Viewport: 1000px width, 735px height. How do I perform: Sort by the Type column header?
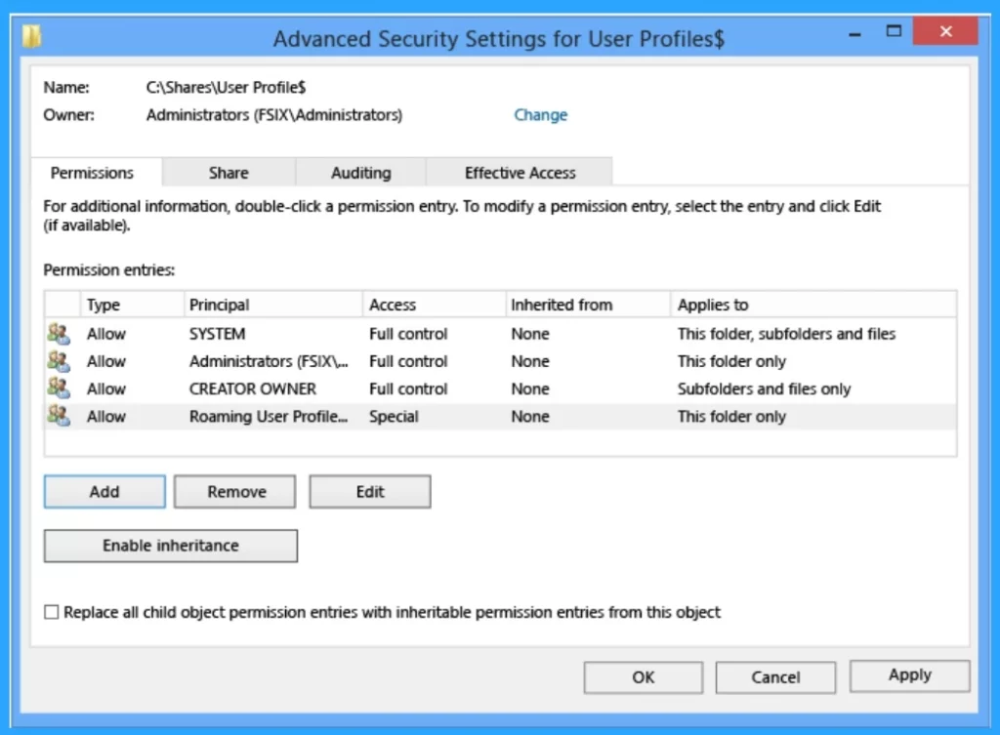[132, 305]
